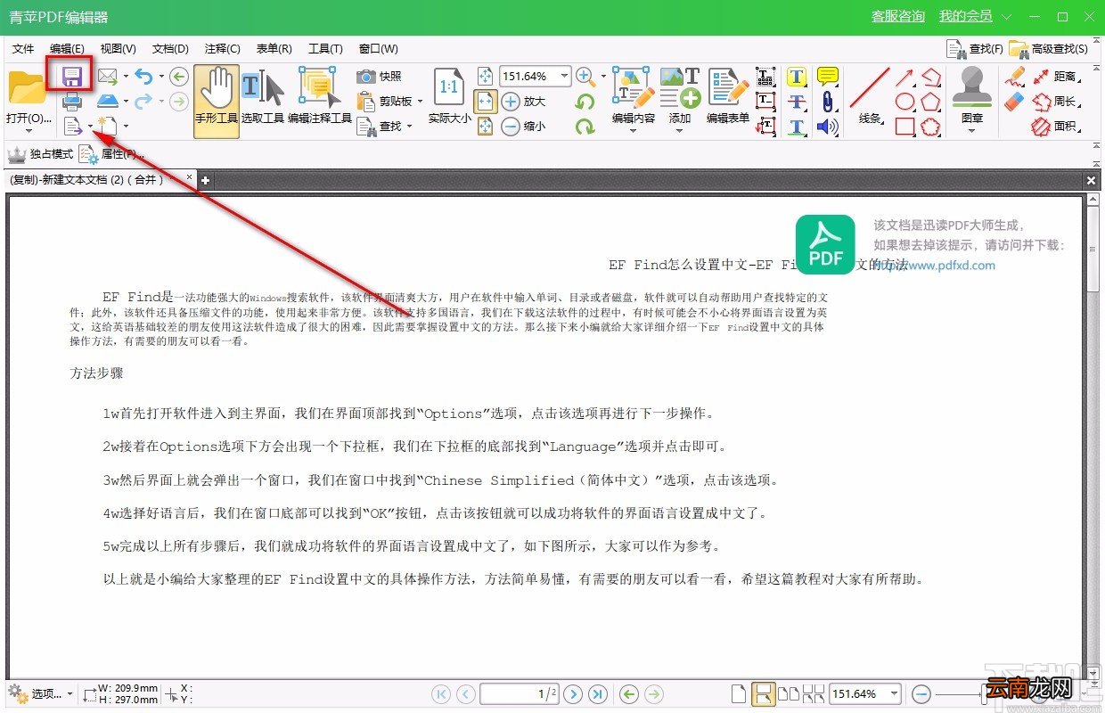Click the 缩小 zoom out button
Viewport: 1105px width, 713px height.
tap(523, 127)
